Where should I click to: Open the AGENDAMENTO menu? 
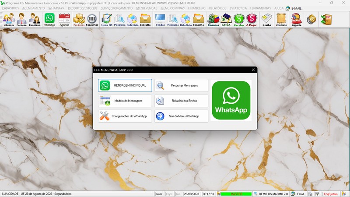click(34, 8)
